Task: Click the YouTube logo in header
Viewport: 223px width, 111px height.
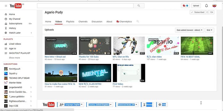Action: [16, 6]
